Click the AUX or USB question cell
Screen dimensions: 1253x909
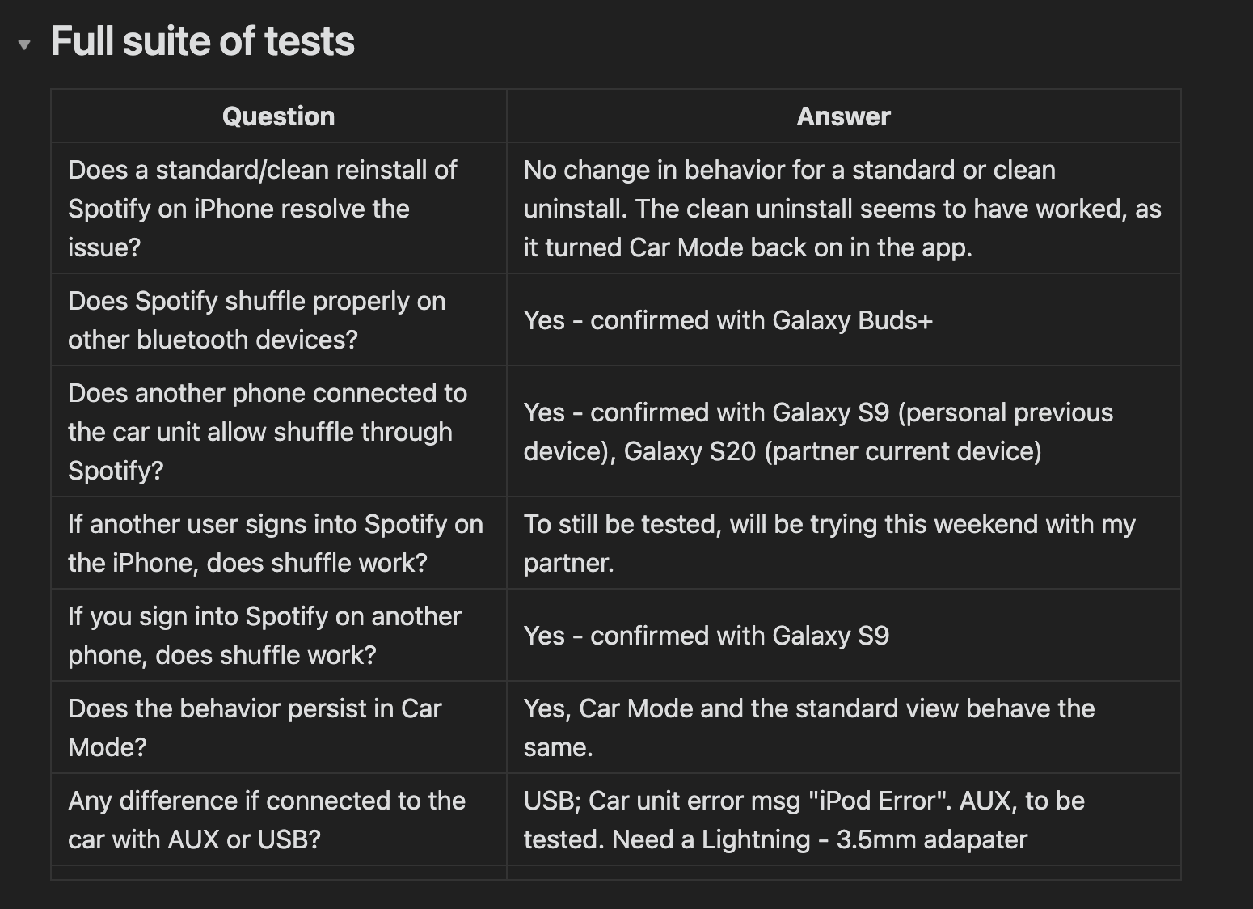(x=278, y=820)
